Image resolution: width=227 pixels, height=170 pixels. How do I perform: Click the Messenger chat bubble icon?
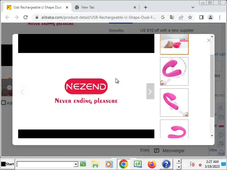tap(157, 151)
